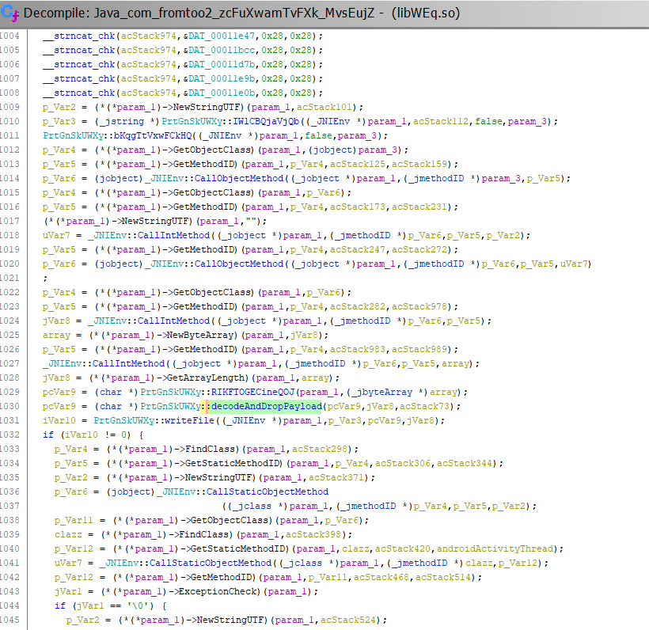Click IWlCBQjaVjQb function on line 1010

266,121
